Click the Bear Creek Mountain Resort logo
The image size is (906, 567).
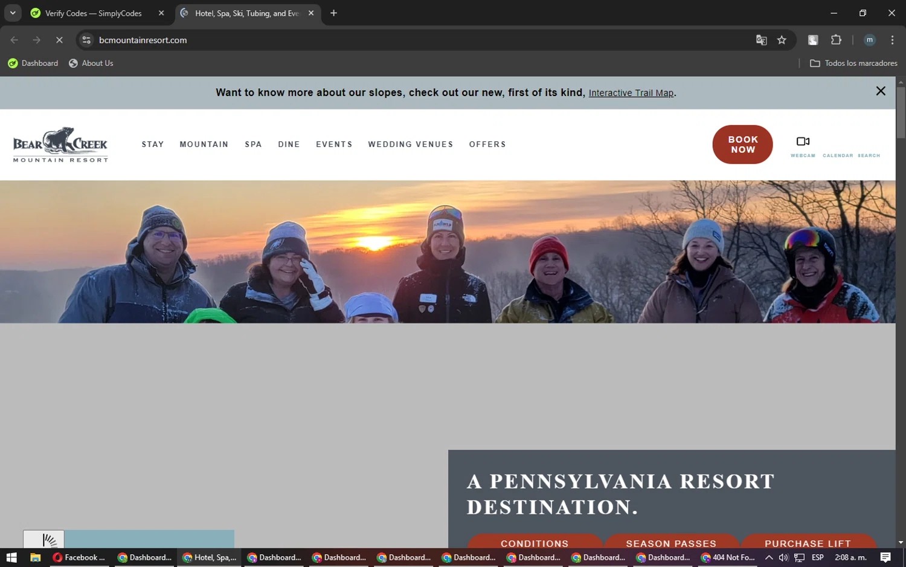(60, 144)
